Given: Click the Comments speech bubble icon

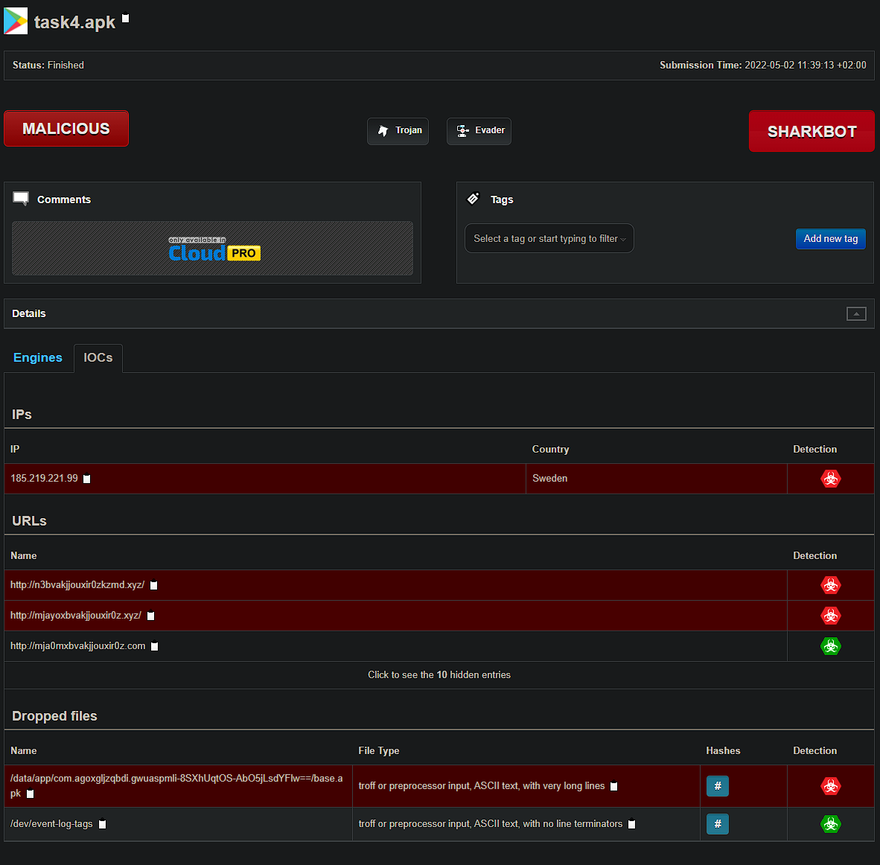Looking at the screenshot, I should click(x=21, y=199).
